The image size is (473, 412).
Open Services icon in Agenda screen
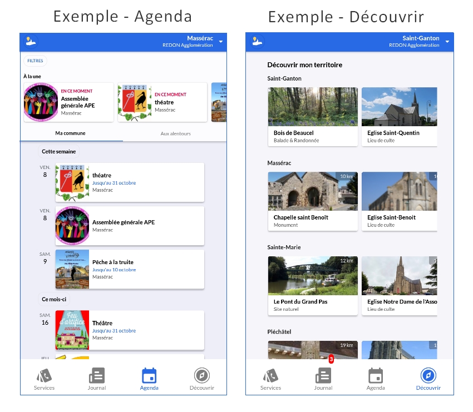click(45, 376)
